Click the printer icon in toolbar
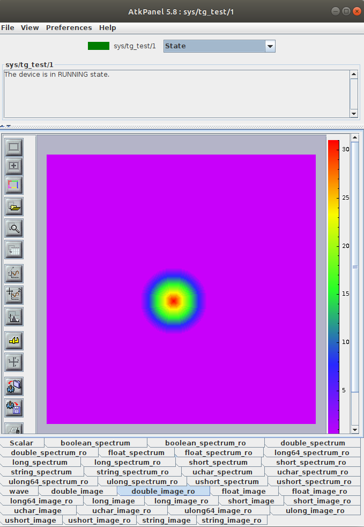 coord(14,428)
